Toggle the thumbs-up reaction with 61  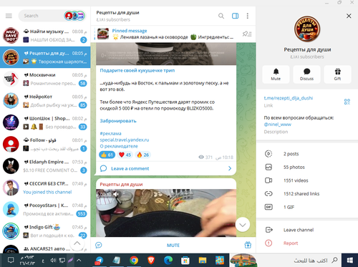[107, 155]
